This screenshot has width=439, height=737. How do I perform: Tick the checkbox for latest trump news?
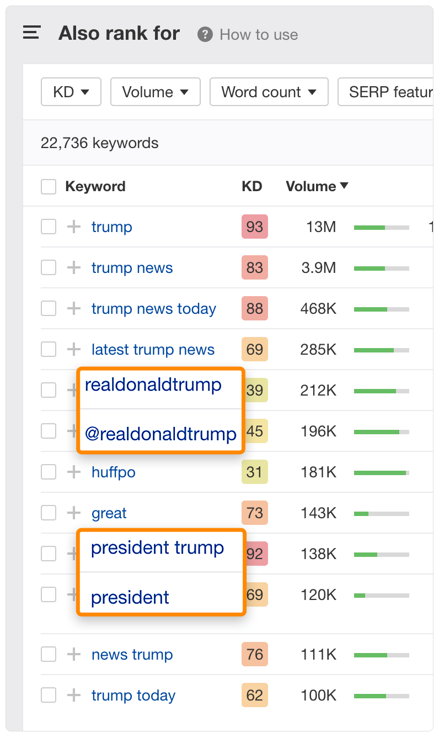click(x=49, y=349)
